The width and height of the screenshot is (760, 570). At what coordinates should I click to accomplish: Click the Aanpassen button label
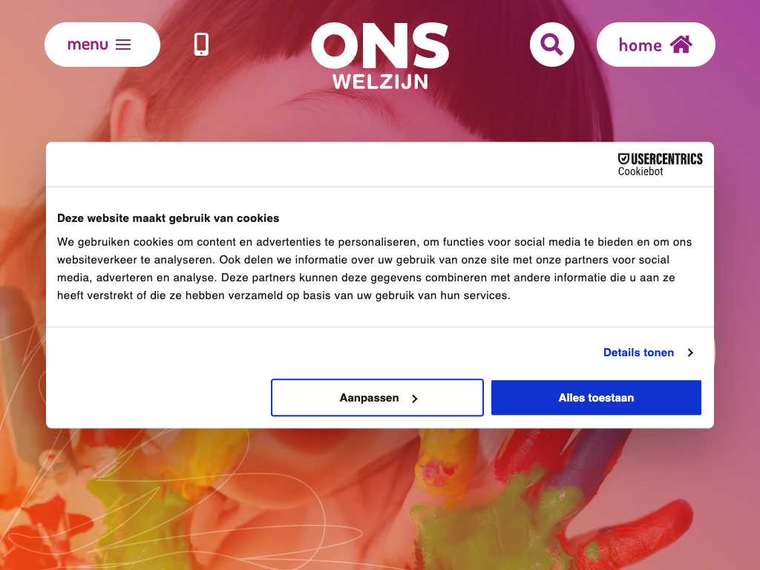coord(369,398)
